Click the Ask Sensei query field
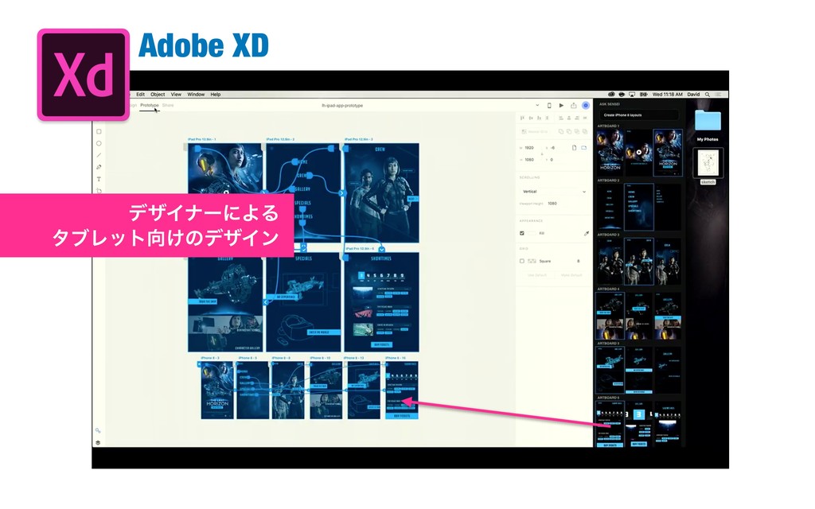Screen dimensions: 815x509 (x=639, y=115)
